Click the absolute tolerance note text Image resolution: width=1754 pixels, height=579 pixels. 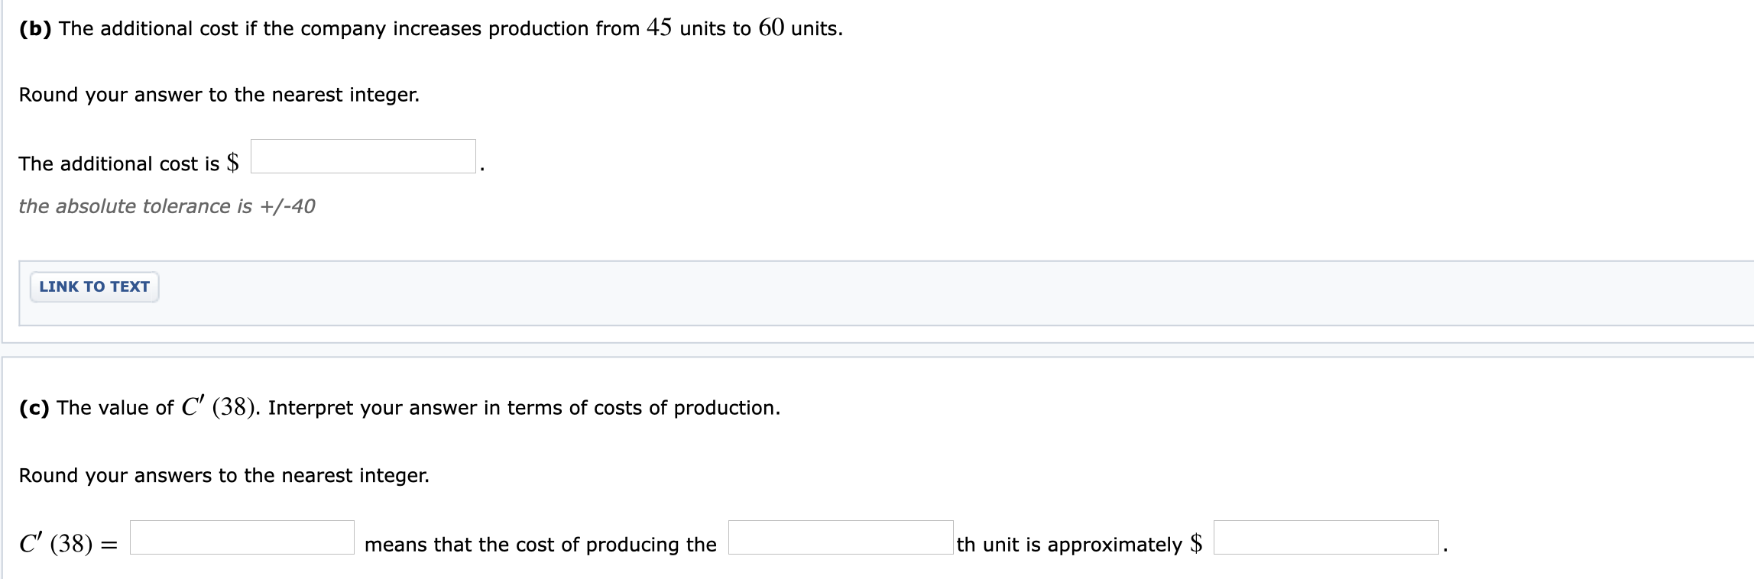[167, 205]
